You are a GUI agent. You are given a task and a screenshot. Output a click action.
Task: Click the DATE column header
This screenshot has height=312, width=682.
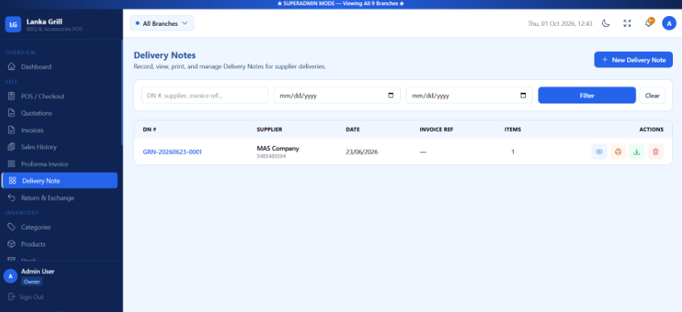point(352,129)
